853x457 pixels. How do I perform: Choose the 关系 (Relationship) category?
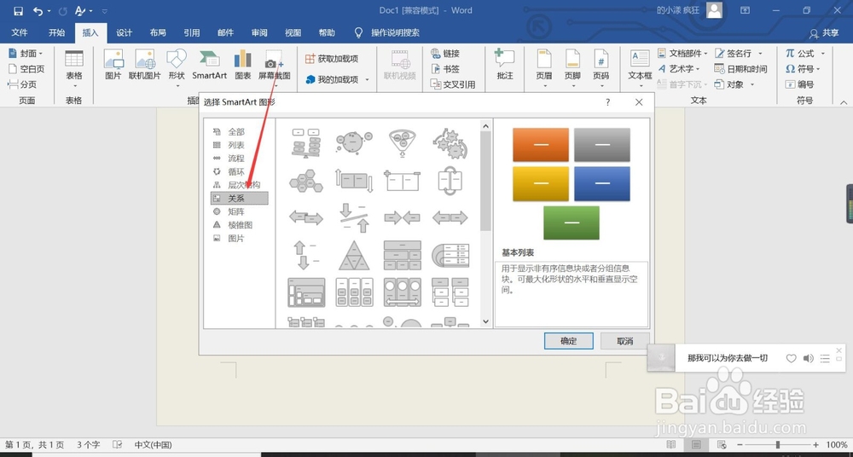click(x=240, y=199)
